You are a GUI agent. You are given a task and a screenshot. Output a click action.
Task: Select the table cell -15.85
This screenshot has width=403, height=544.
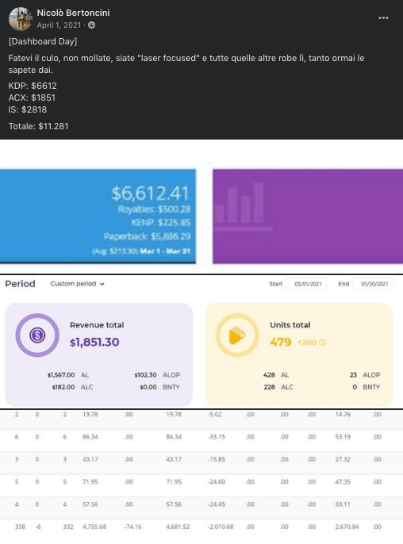217,459
